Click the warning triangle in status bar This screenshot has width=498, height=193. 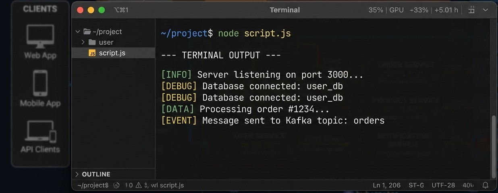coord(139,185)
